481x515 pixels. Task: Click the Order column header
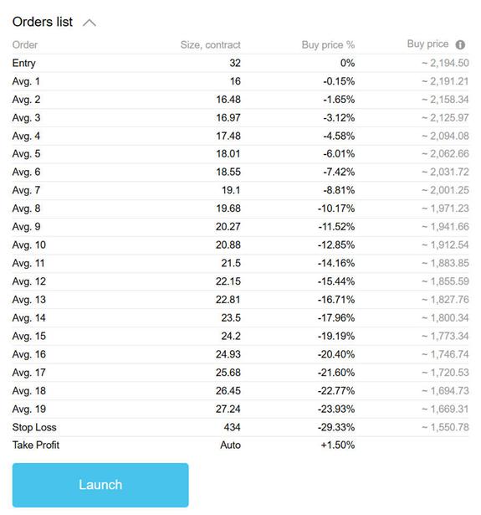(x=25, y=44)
